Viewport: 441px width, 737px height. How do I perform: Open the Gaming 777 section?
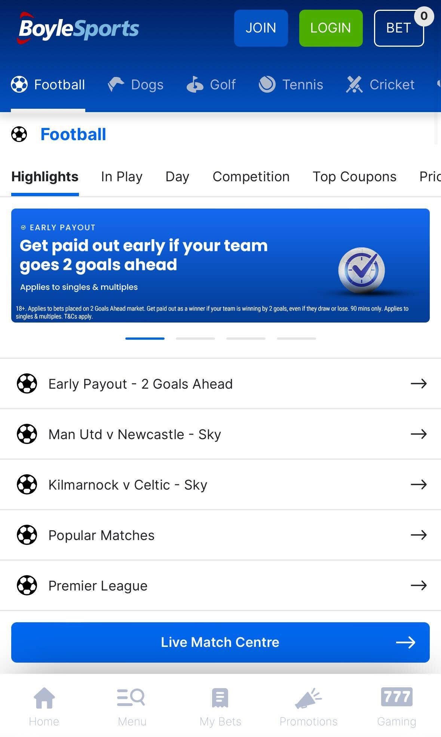397,706
